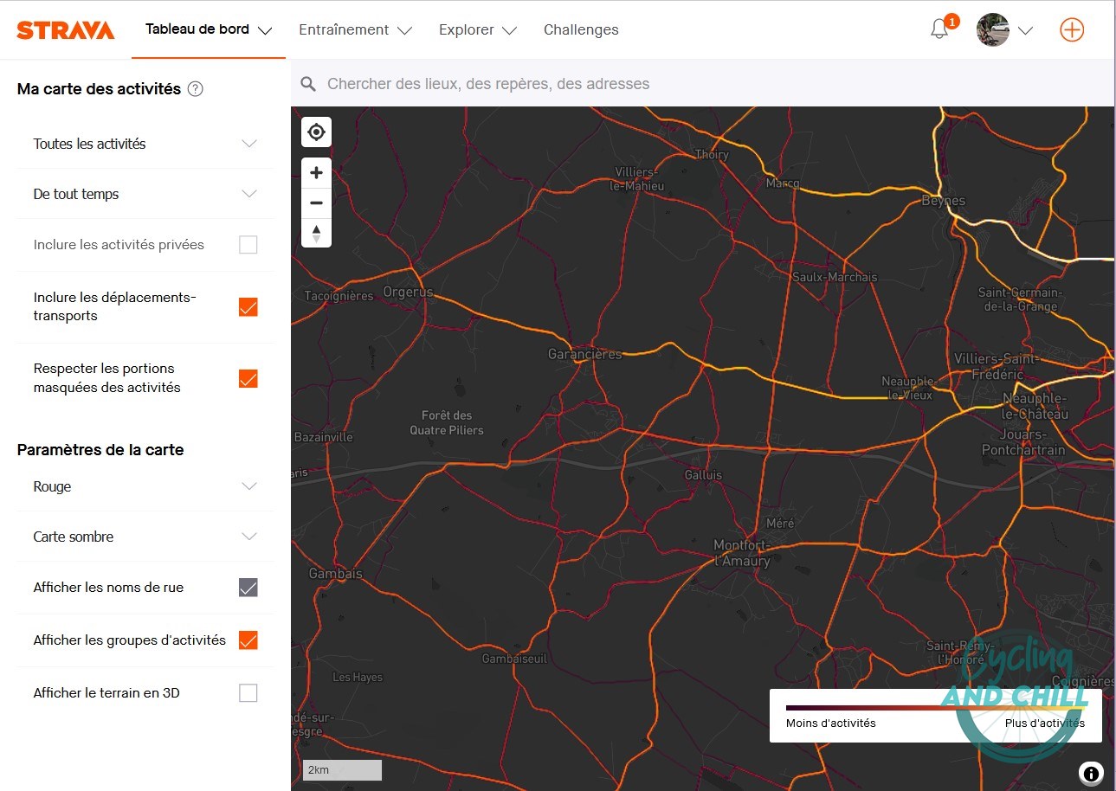Zoom out using the minus map control
1116x791 pixels.
[x=316, y=202]
